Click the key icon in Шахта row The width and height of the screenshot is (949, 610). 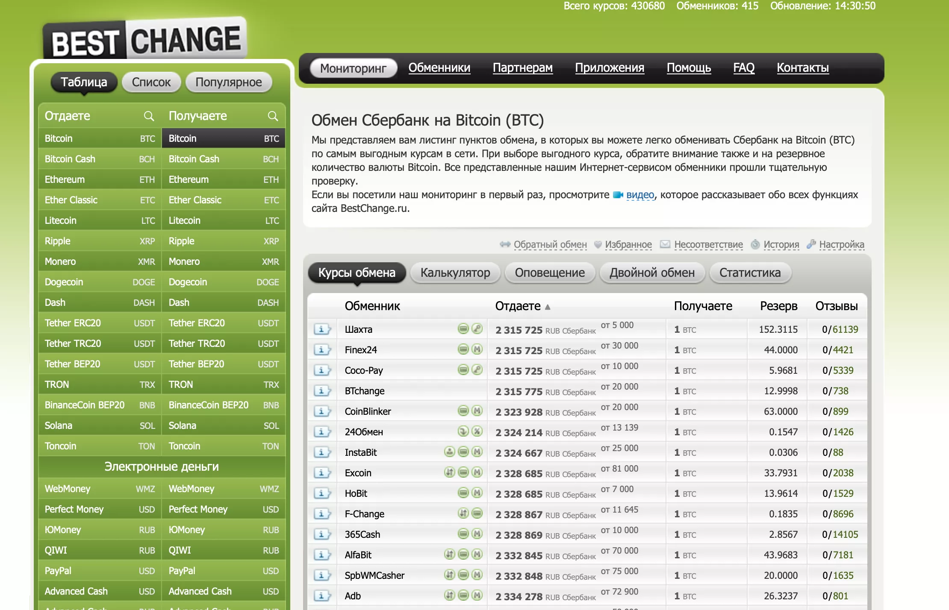pyautogui.click(x=477, y=328)
